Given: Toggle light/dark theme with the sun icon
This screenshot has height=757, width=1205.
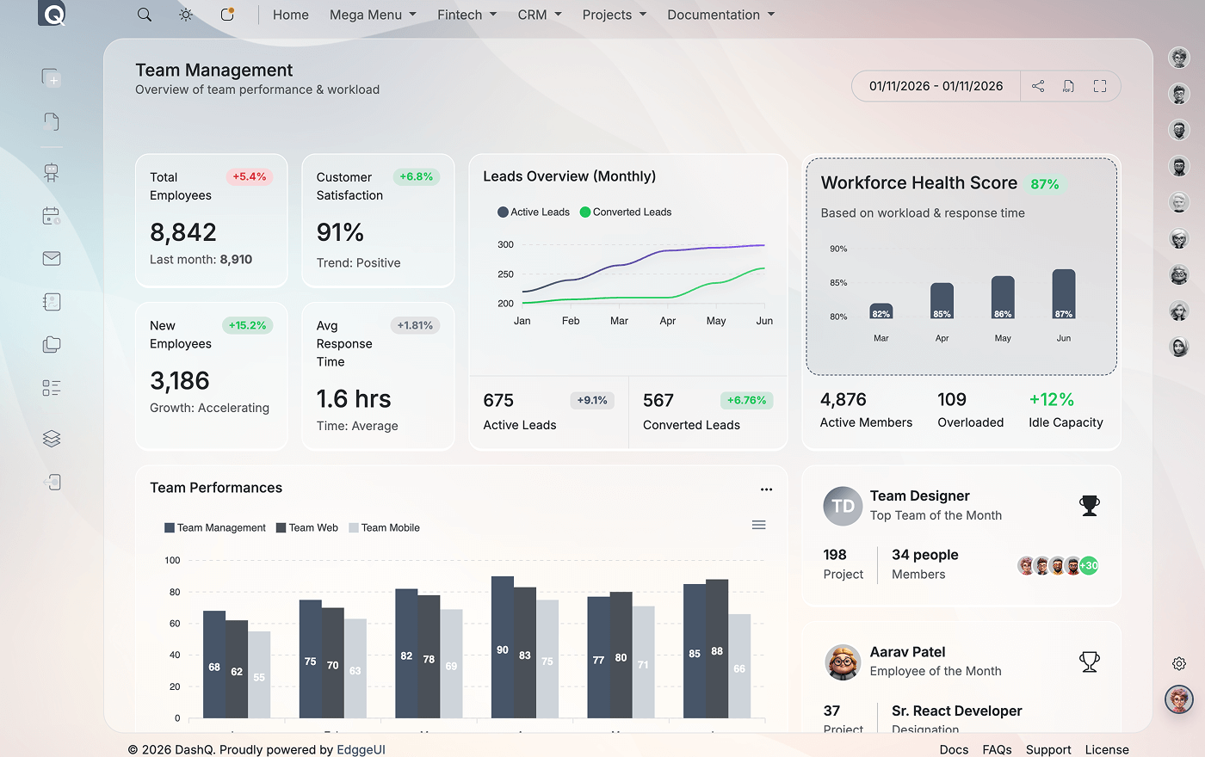Looking at the screenshot, I should pos(185,14).
